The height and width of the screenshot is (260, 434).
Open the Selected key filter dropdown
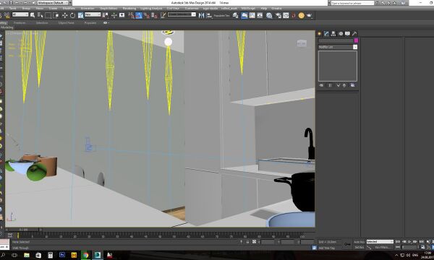(380, 241)
